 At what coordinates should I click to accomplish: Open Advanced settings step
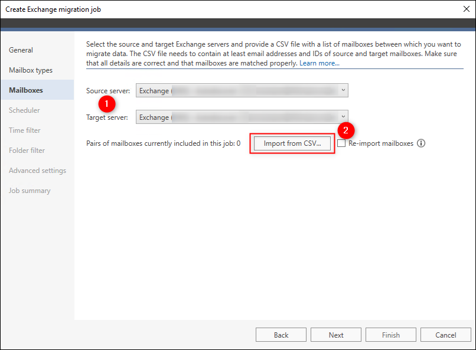[x=37, y=171]
